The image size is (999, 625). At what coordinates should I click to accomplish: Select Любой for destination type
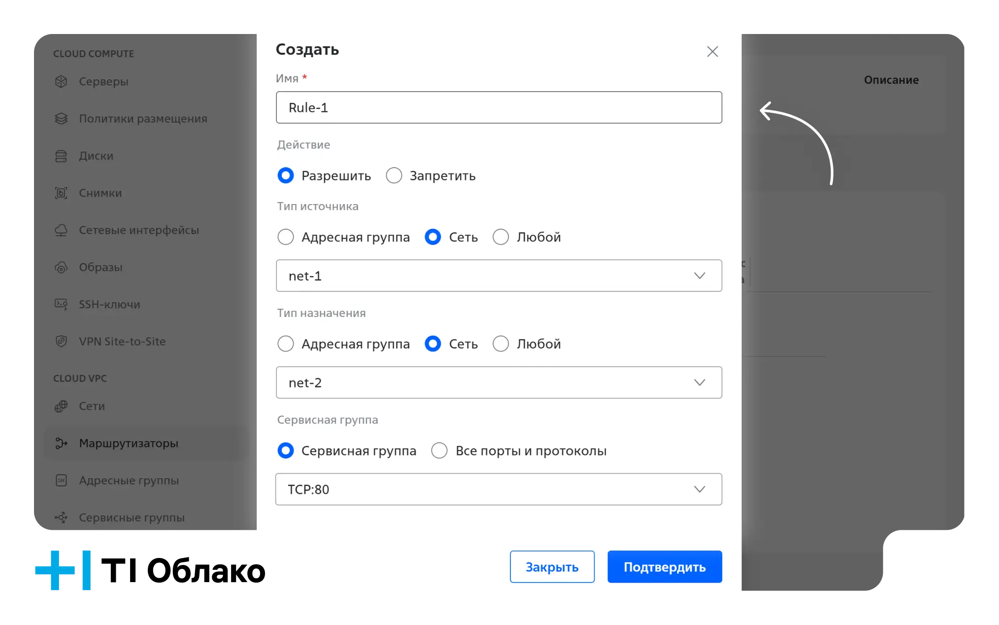tap(501, 344)
